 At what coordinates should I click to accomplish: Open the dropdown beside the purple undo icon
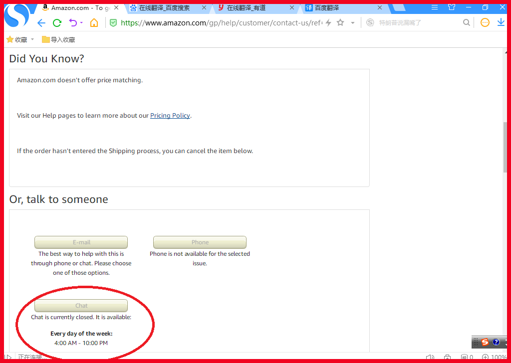(x=81, y=23)
